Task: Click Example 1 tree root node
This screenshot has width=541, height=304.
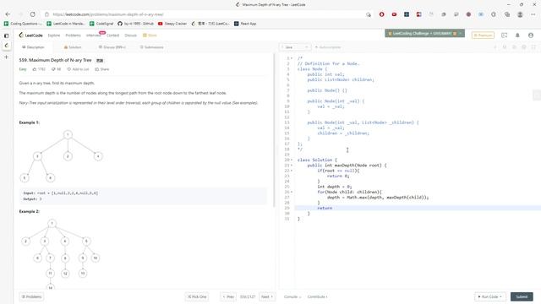Action: tap(68, 134)
